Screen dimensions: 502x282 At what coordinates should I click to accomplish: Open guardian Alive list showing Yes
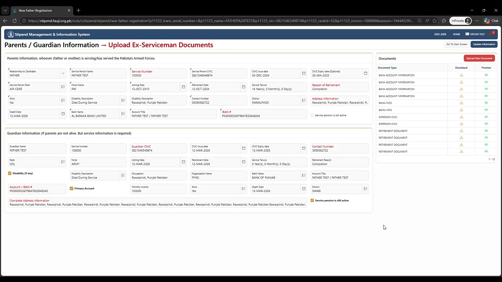tap(244, 189)
